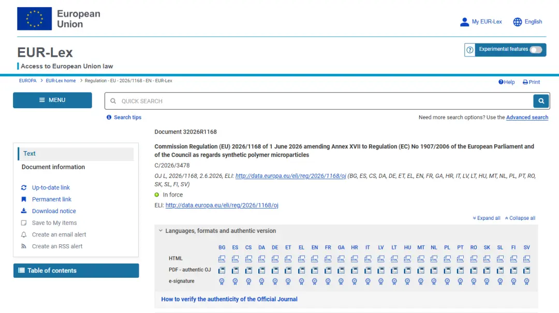This screenshot has height=313, width=559.
Task: Open the OJ L ELI link in italics
Action: (x=290, y=176)
